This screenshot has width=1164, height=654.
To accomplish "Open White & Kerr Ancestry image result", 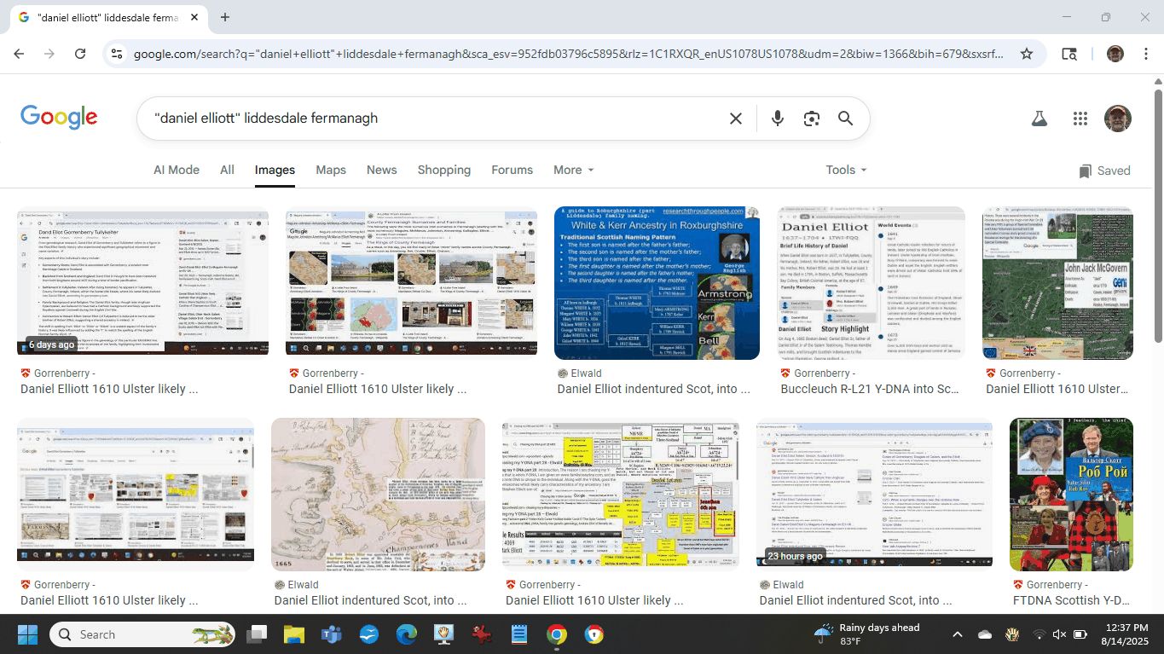I will (x=657, y=283).
